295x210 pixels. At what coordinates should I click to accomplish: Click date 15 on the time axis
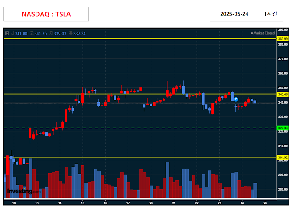pyautogui.click(x=82, y=203)
